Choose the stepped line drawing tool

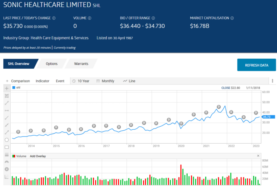coord(7,125)
